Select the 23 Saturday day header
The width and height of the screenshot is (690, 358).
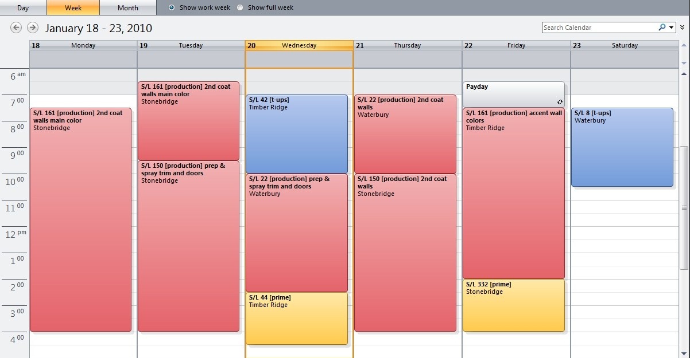click(624, 45)
